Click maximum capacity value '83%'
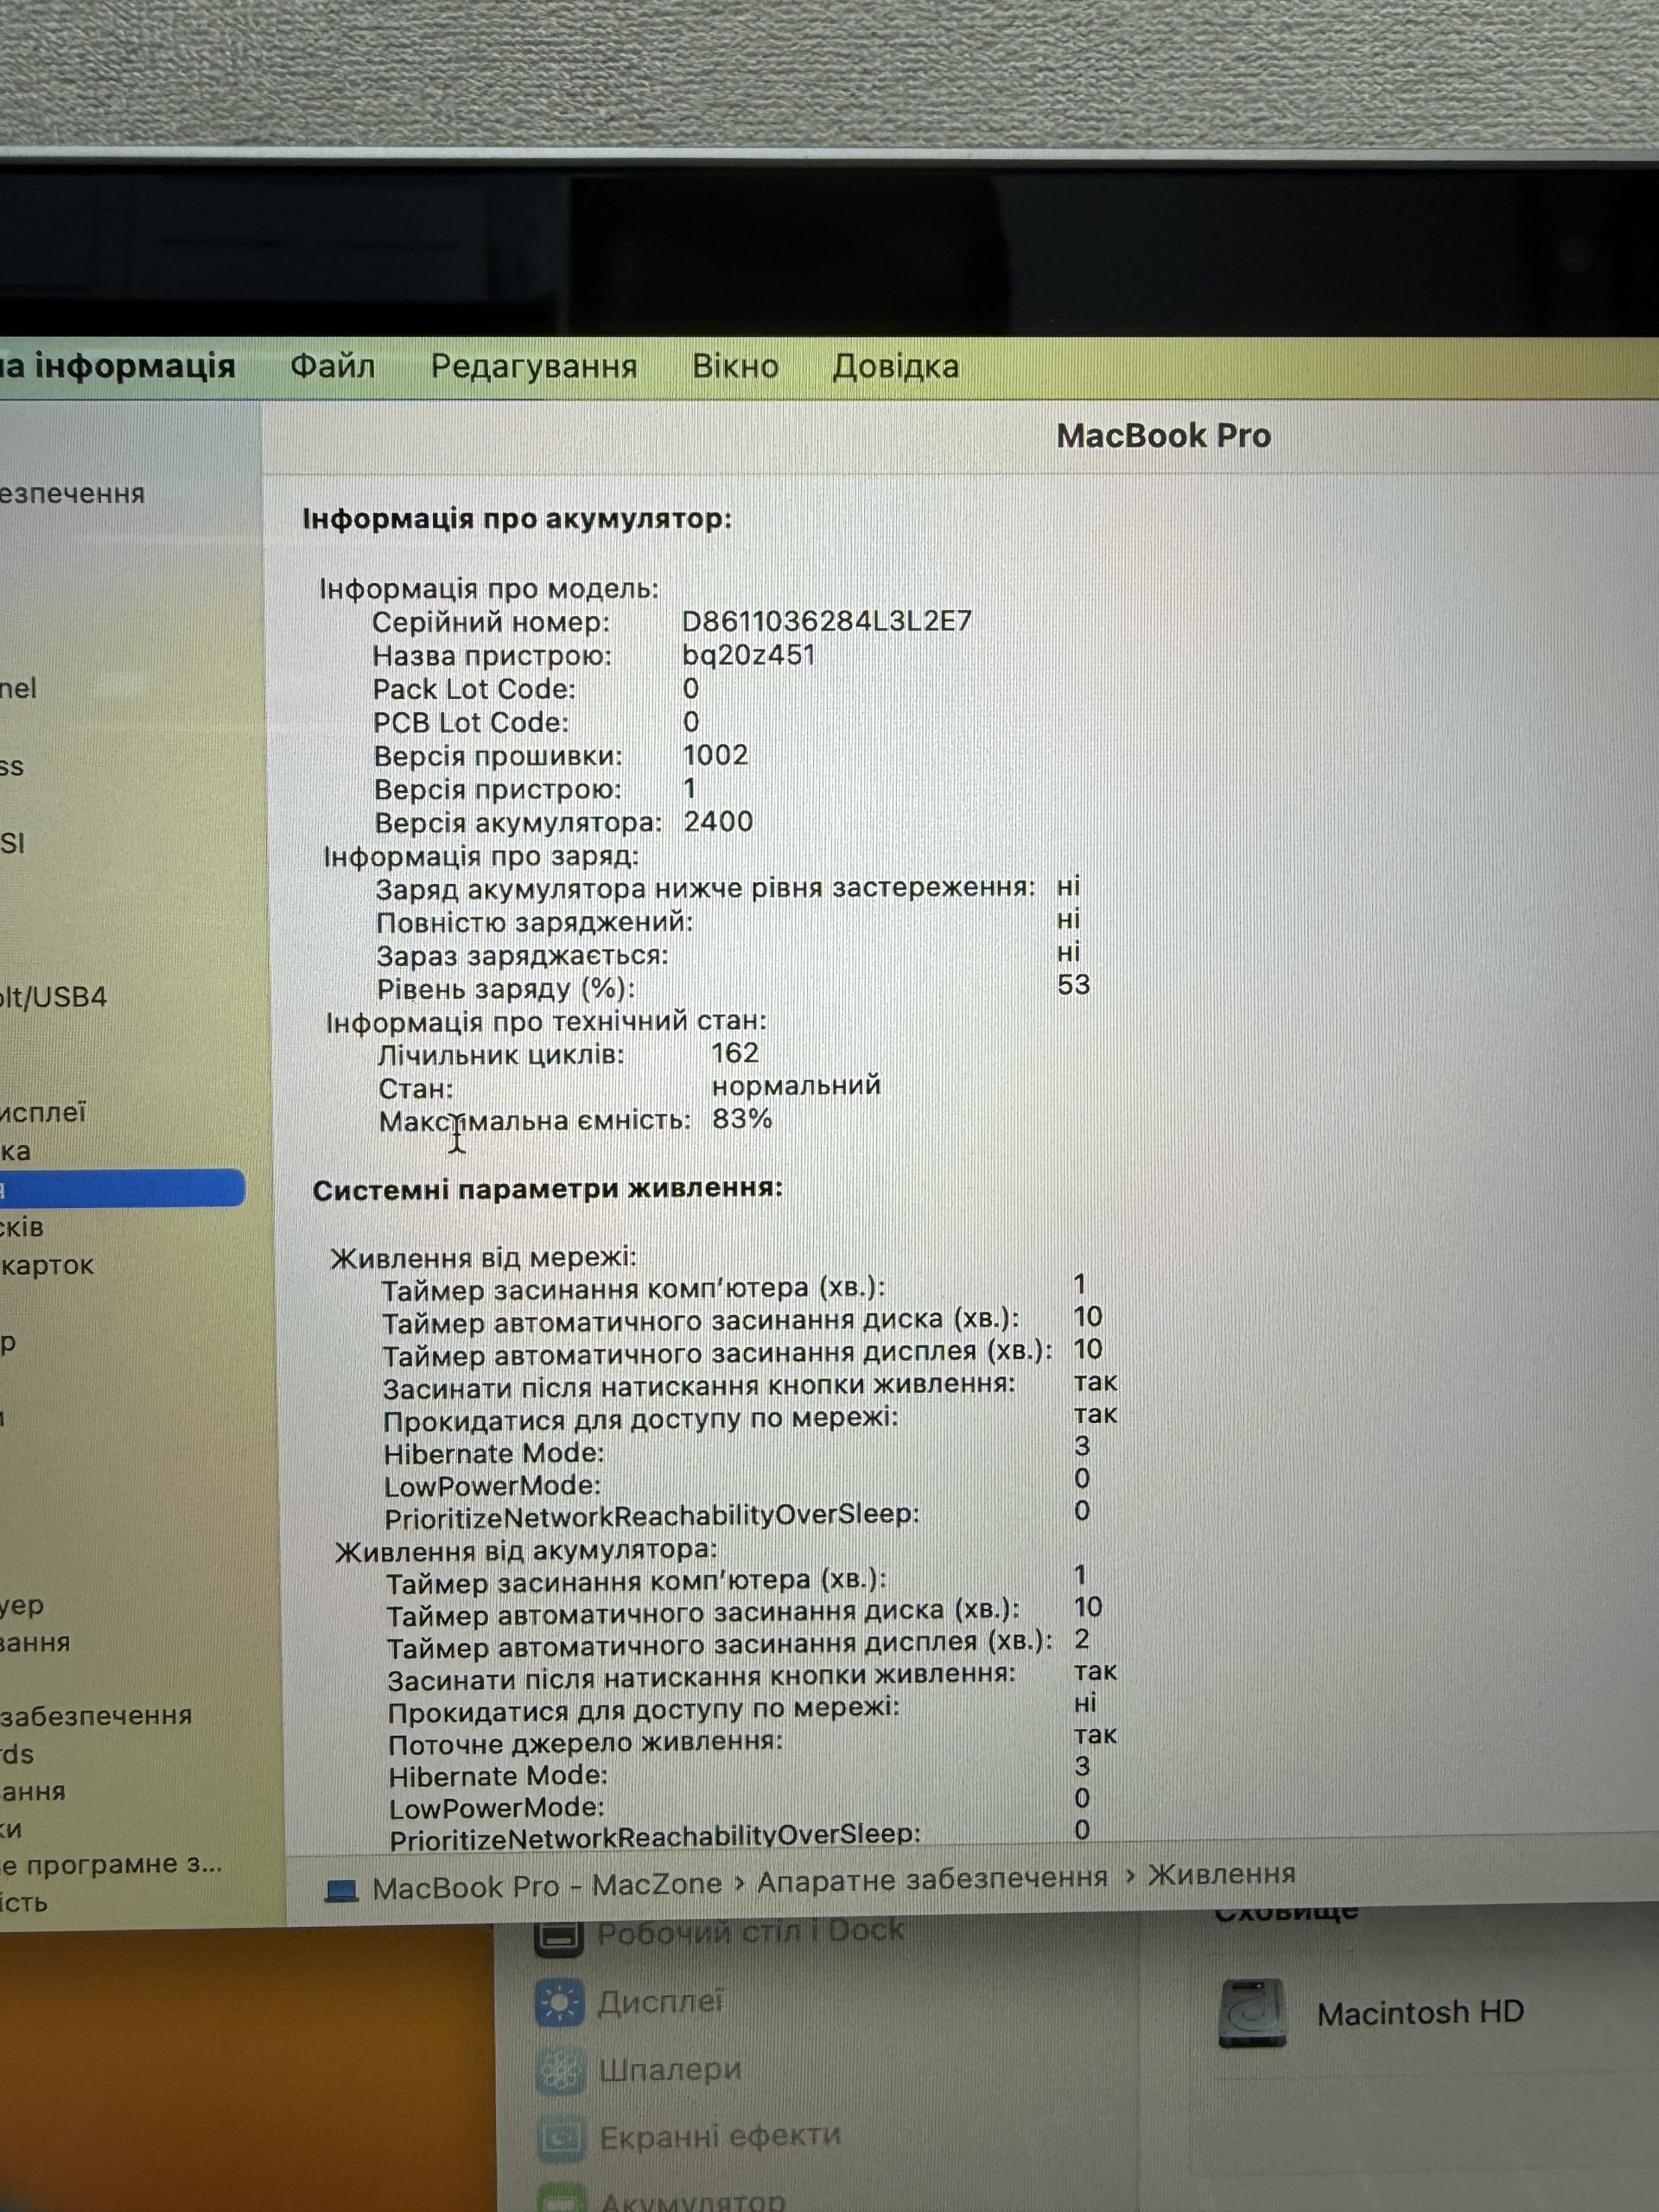This screenshot has height=2212, width=1659. [x=743, y=1119]
